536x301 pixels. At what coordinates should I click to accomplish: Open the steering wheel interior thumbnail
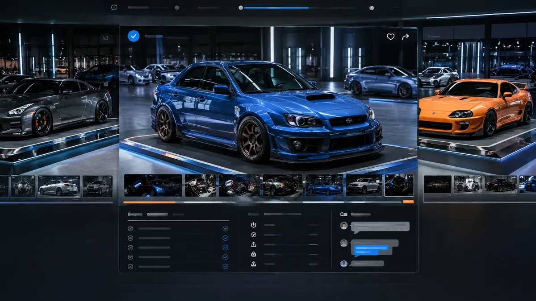[399, 185]
